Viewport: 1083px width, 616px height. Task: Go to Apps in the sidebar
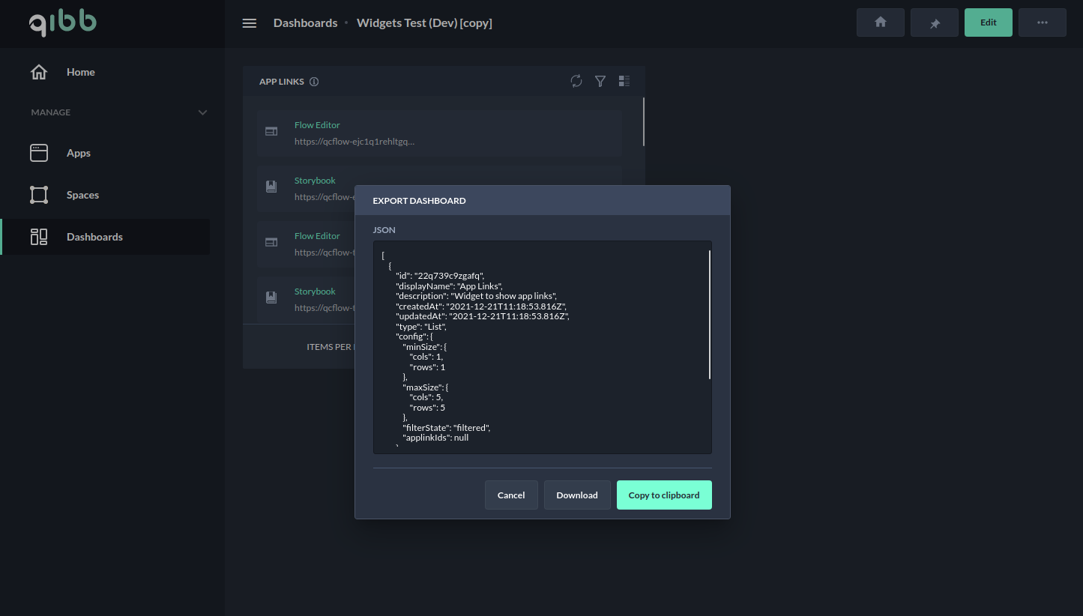point(78,153)
